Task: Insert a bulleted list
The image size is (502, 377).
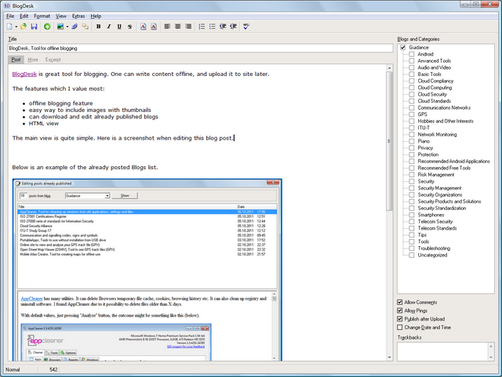Action: (x=213, y=27)
